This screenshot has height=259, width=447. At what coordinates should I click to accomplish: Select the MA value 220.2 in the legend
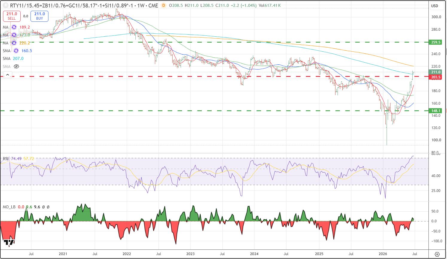(x=25, y=43)
